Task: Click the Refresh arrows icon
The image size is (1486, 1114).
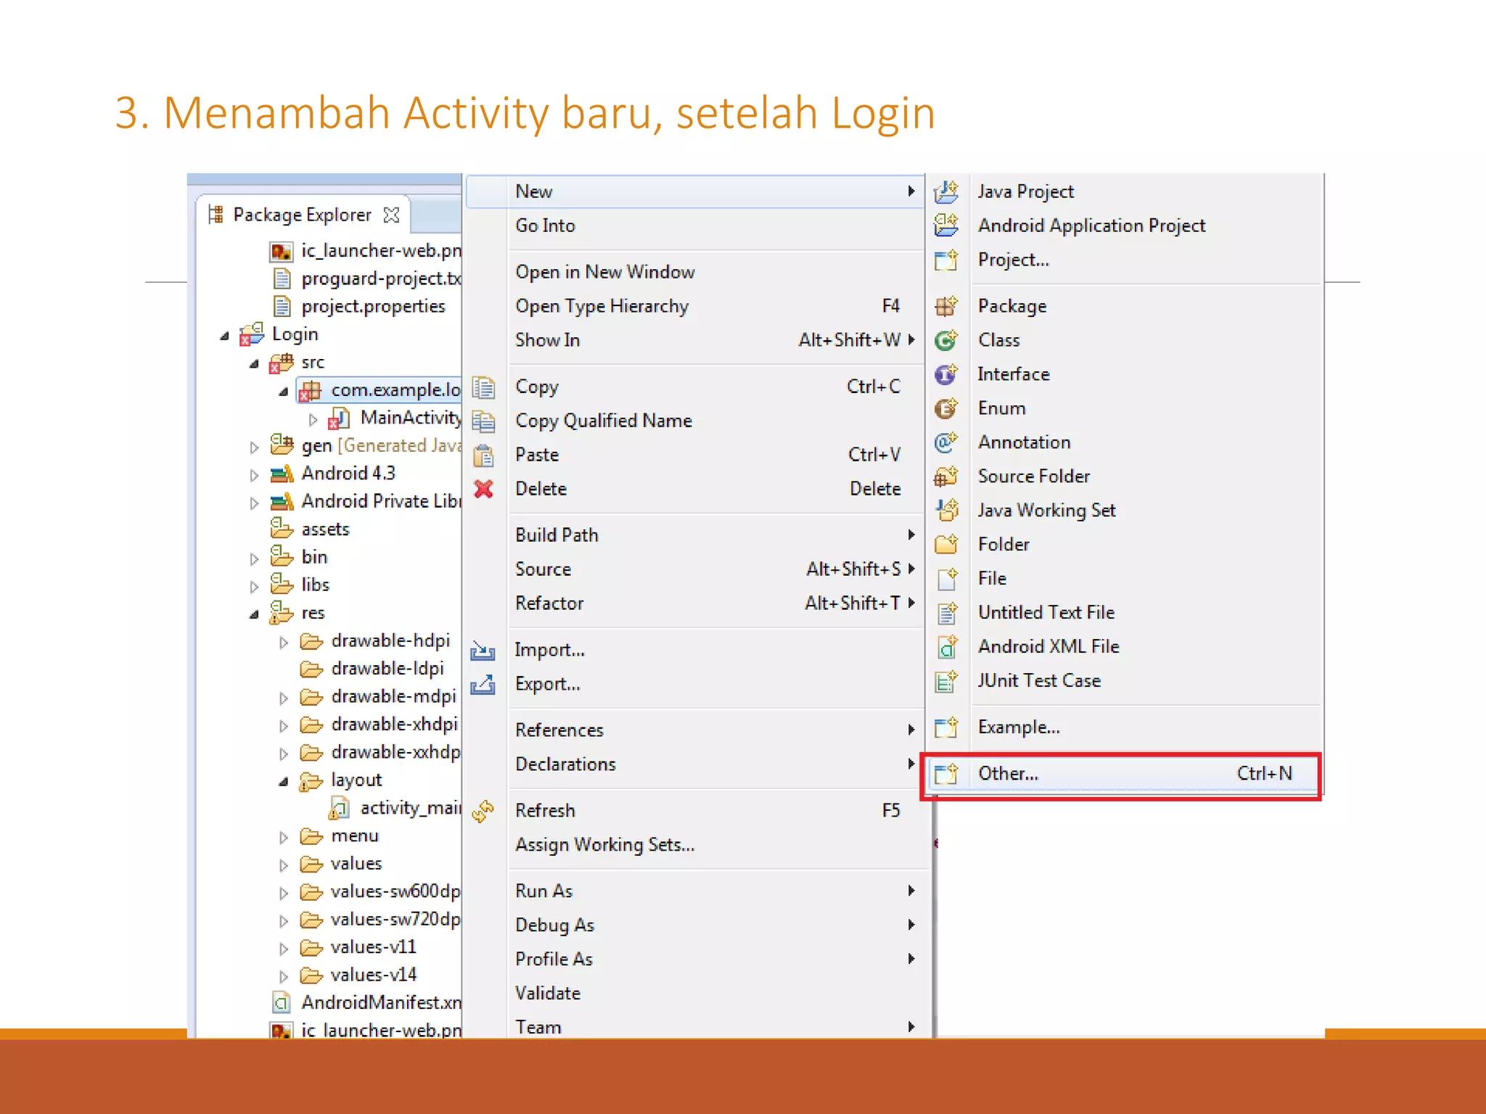Action: (x=483, y=811)
